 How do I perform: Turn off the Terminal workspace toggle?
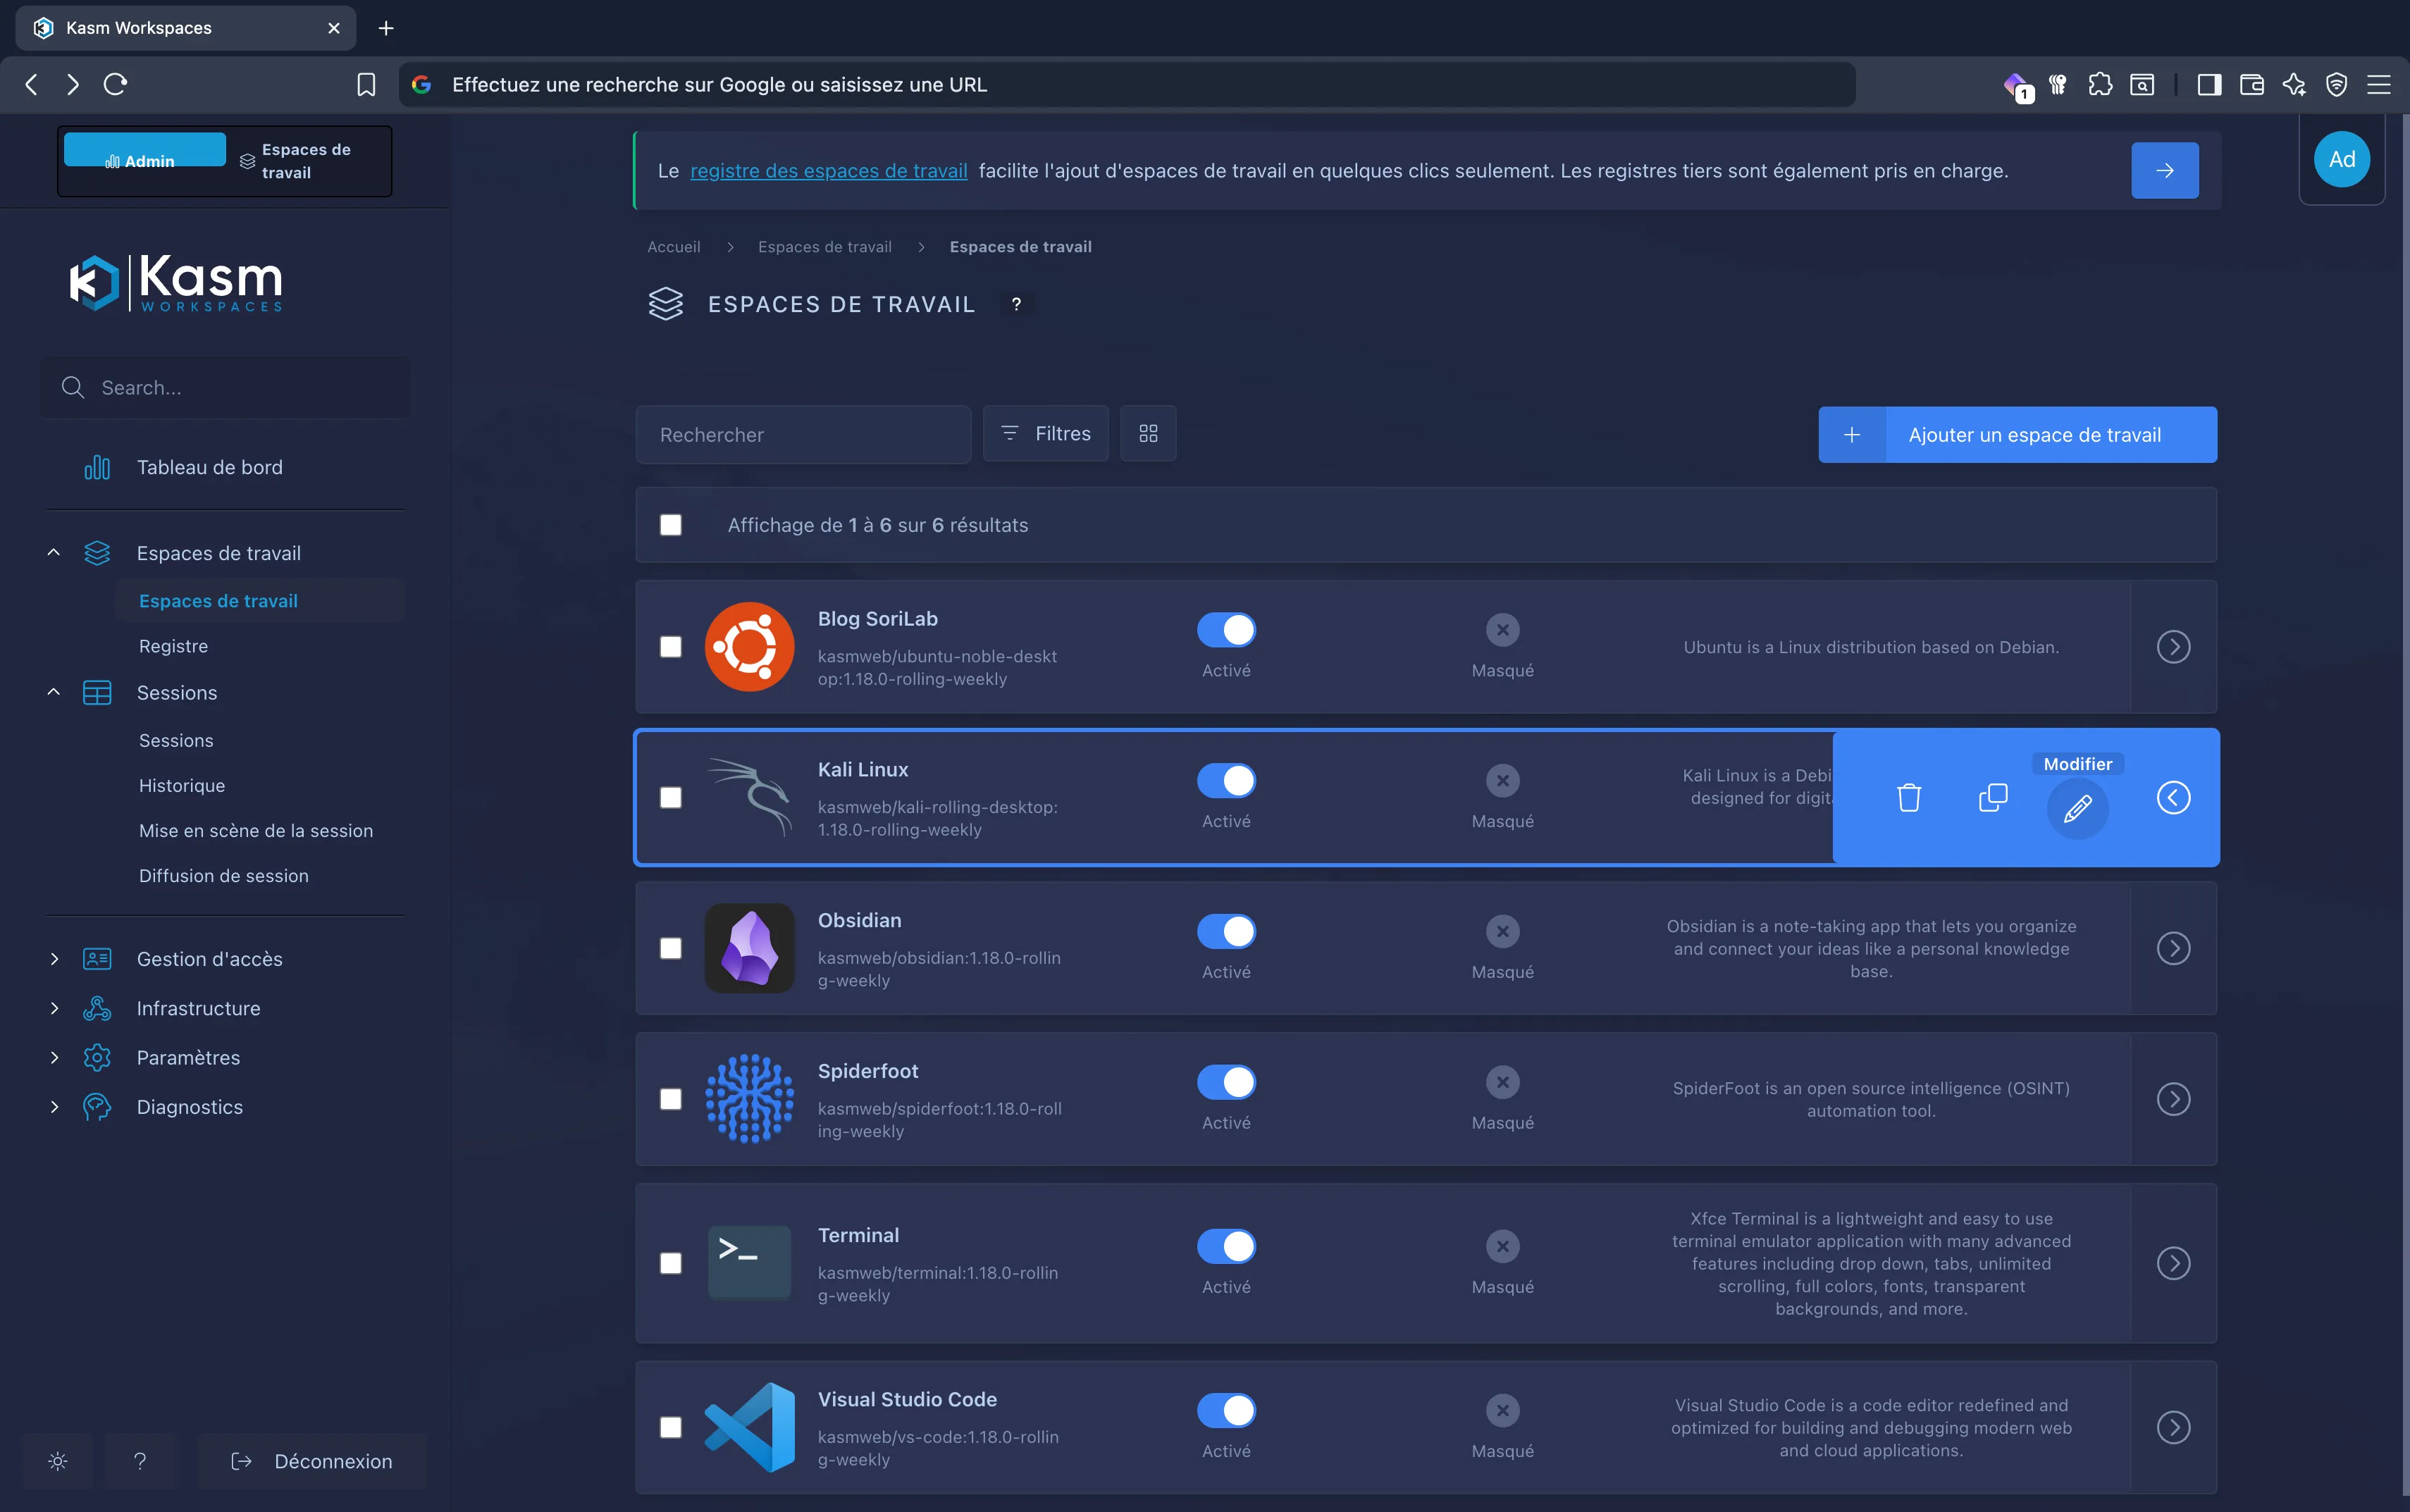click(1227, 1246)
